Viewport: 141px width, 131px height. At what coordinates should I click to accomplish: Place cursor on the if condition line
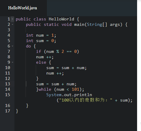point(58,52)
